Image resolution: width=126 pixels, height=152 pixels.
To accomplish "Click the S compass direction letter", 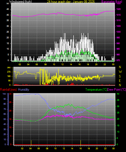I will [x=120, y=76].
